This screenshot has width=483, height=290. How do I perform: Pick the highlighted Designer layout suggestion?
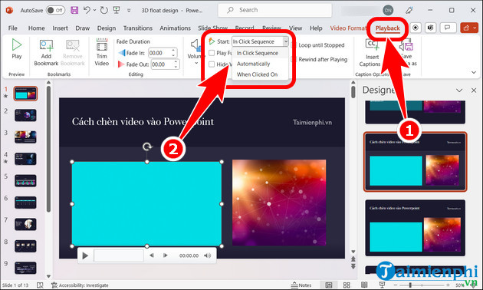[x=415, y=162]
